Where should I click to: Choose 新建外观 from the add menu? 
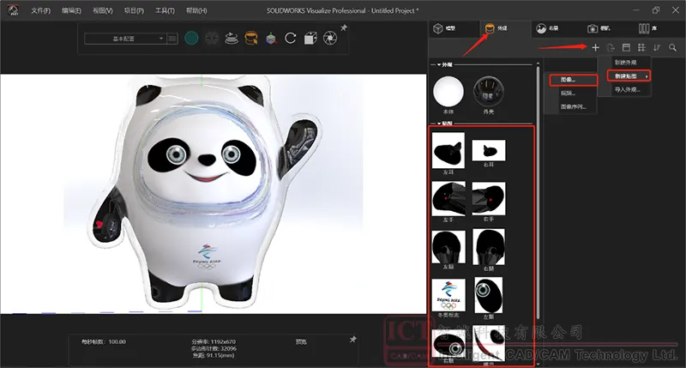coord(625,63)
